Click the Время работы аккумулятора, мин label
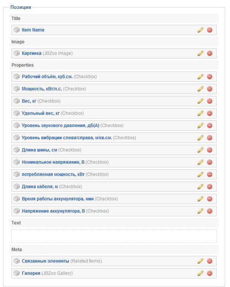The width and height of the screenshot is (230, 287). point(57,199)
